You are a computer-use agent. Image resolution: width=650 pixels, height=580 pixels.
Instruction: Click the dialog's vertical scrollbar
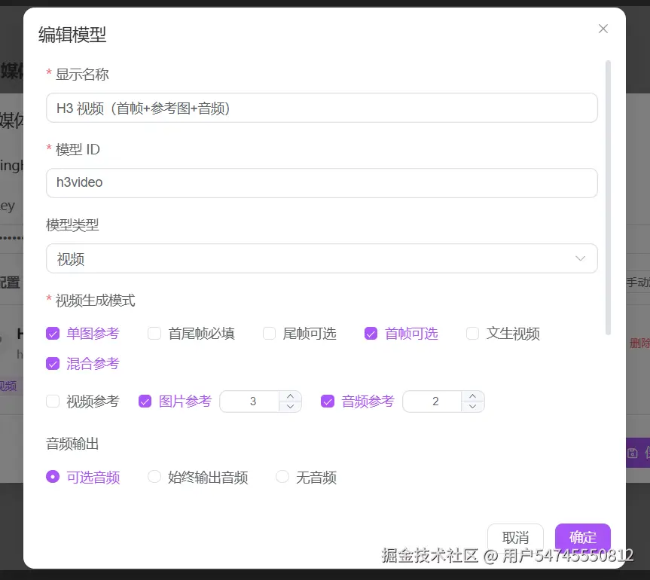[x=608, y=197]
